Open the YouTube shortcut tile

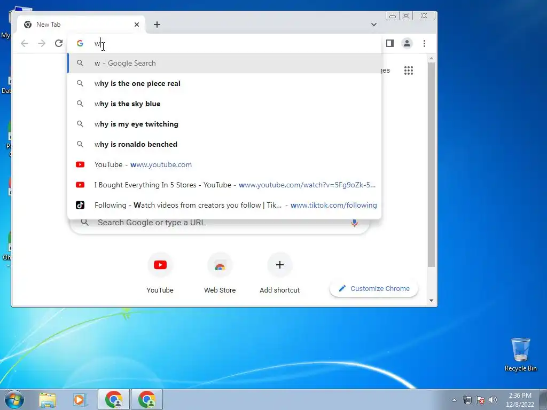tap(160, 274)
